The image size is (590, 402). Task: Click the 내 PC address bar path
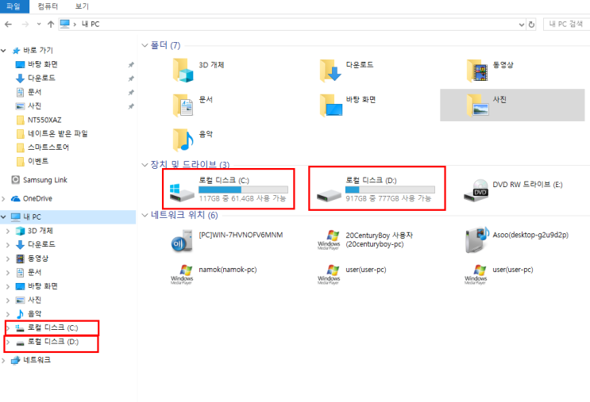click(91, 25)
